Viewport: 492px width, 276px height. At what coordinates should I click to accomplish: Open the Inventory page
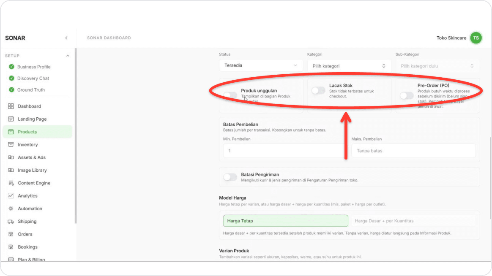coord(27,144)
